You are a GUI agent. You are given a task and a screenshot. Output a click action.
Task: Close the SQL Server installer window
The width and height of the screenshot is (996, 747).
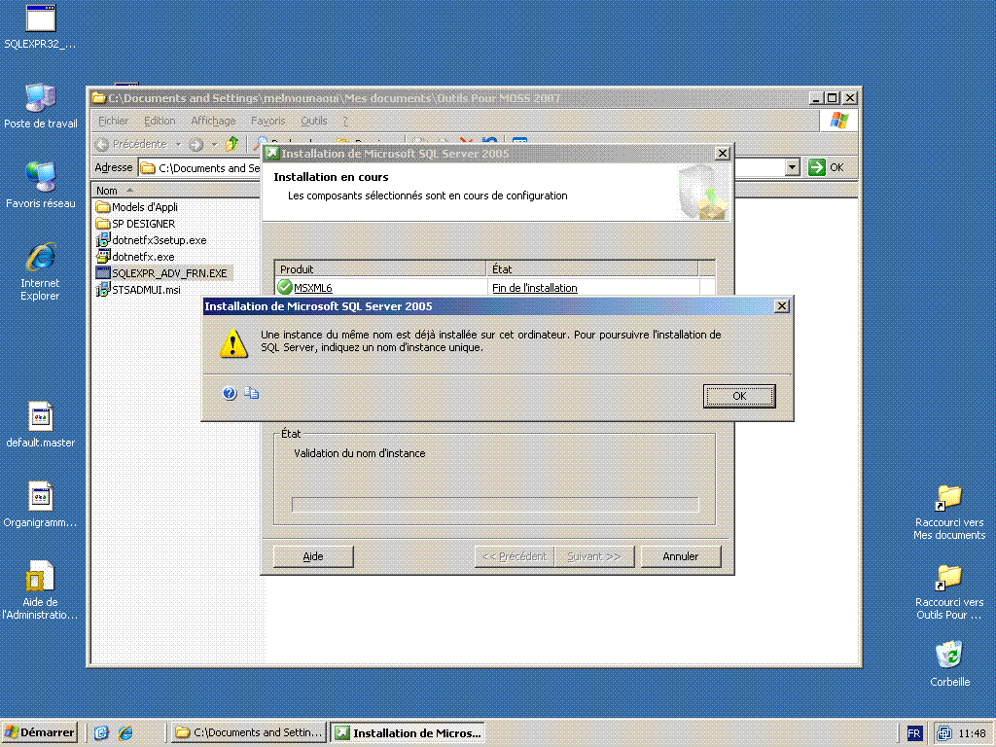723,153
